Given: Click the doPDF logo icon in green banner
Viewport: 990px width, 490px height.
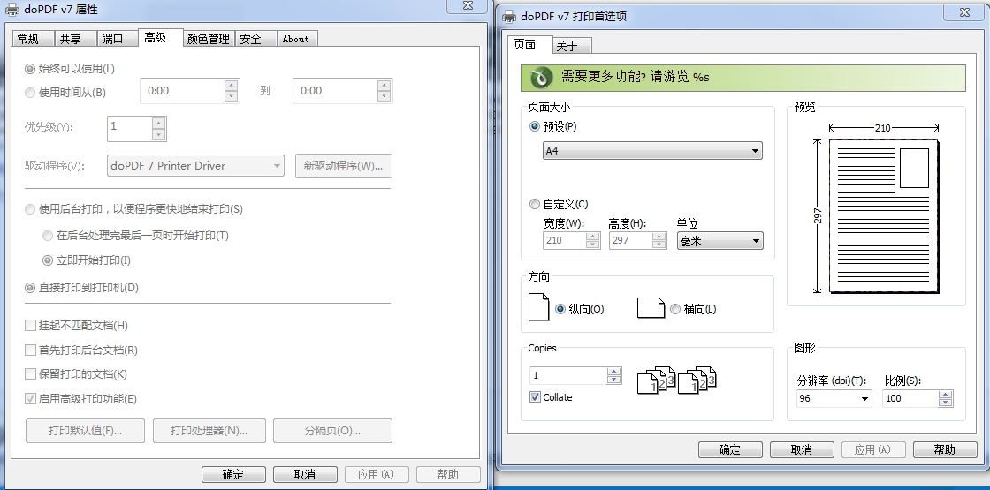Looking at the screenshot, I should [x=541, y=78].
